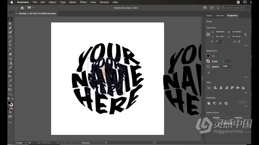Click the Search Adobe Help field
The width and height of the screenshot is (259, 145).
(236, 8)
